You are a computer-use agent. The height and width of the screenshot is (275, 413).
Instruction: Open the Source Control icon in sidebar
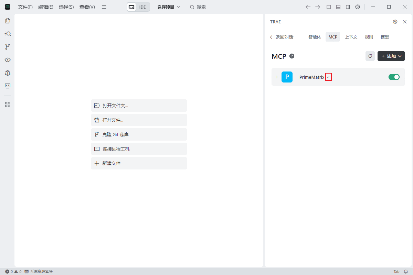8,47
